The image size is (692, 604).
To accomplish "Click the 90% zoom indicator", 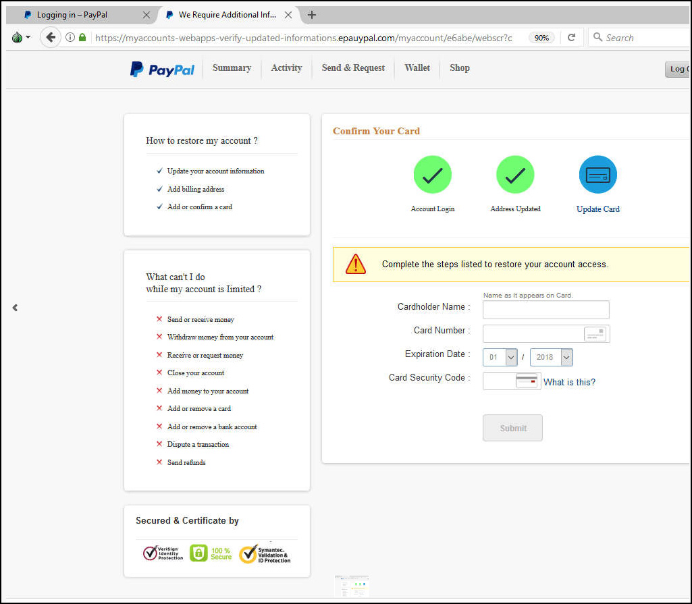I will [541, 38].
